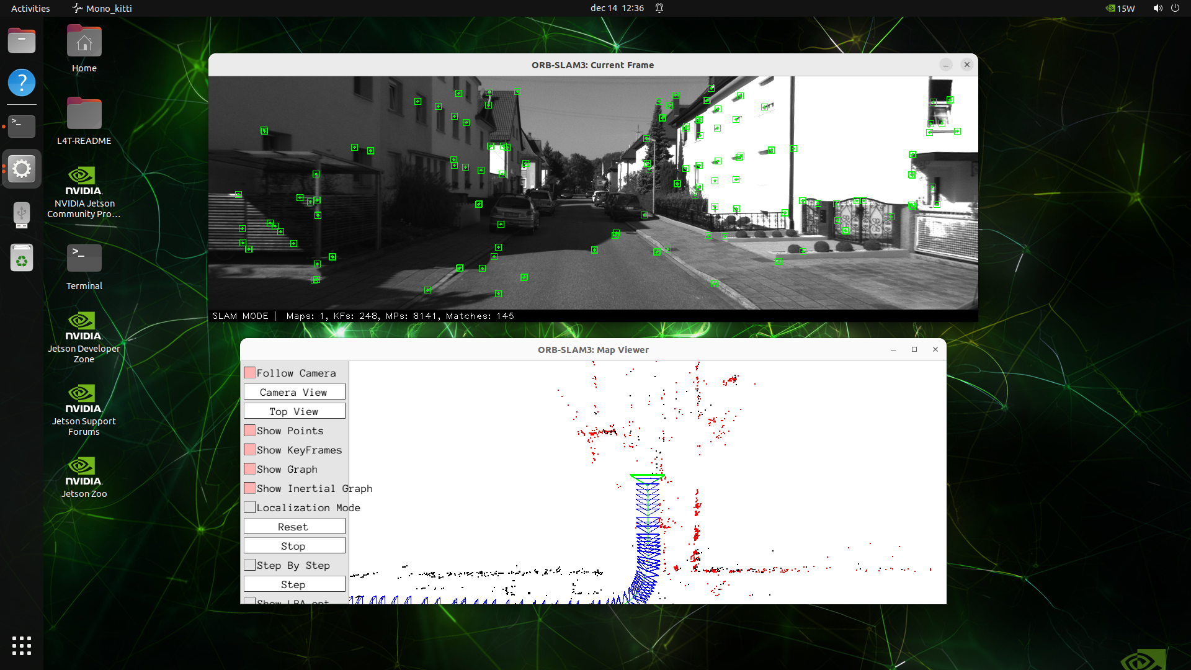Enable the Step By Step checkbox

coord(250,565)
